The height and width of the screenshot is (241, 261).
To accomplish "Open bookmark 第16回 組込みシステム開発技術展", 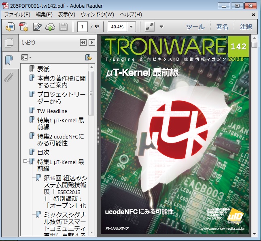I will click(65, 192).
